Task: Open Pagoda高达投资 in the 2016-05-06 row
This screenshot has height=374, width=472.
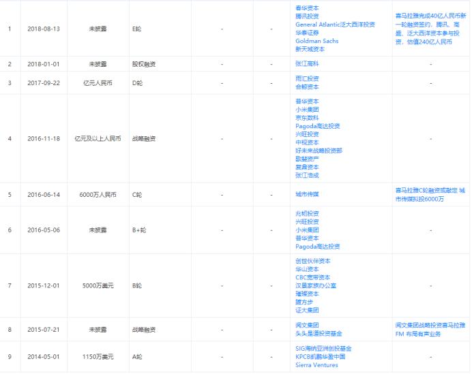Action: coord(318,247)
